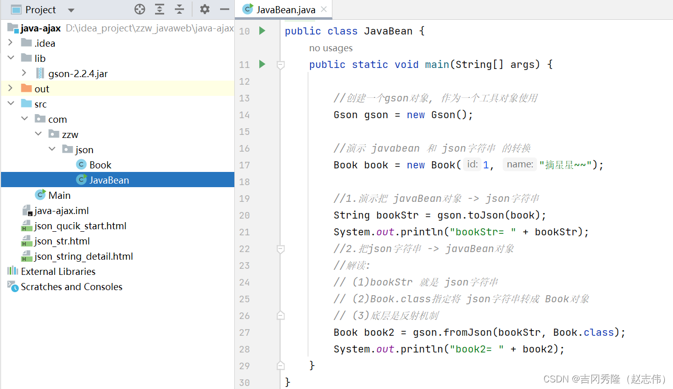Image resolution: width=673 pixels, height=389 pixels.
Task: Hide the Project tool window (minus icon)
Action: tap(224, 9)
